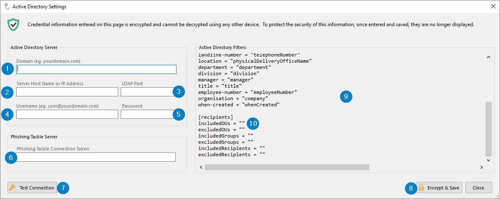This screenshot has height=199, width=500.
Task: Click into the Password field
Action: pos(147,114)
